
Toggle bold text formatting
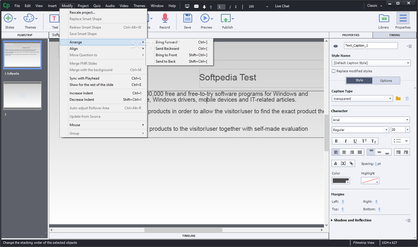[x=336, y=141]
